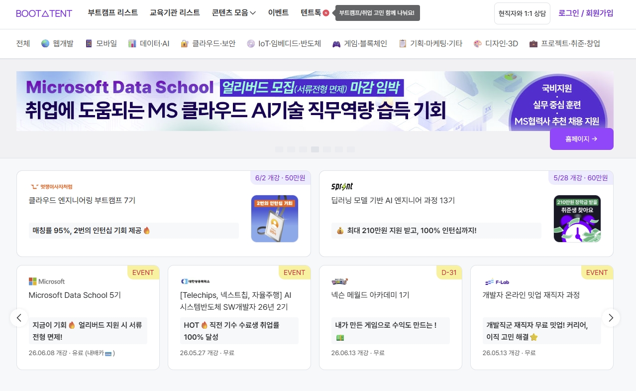The height and width of the screenshot is (391, 636).
Task: Click the Nexon MapleStory Worlds logo
Action: pyautogui.click(x=340, y=281)
